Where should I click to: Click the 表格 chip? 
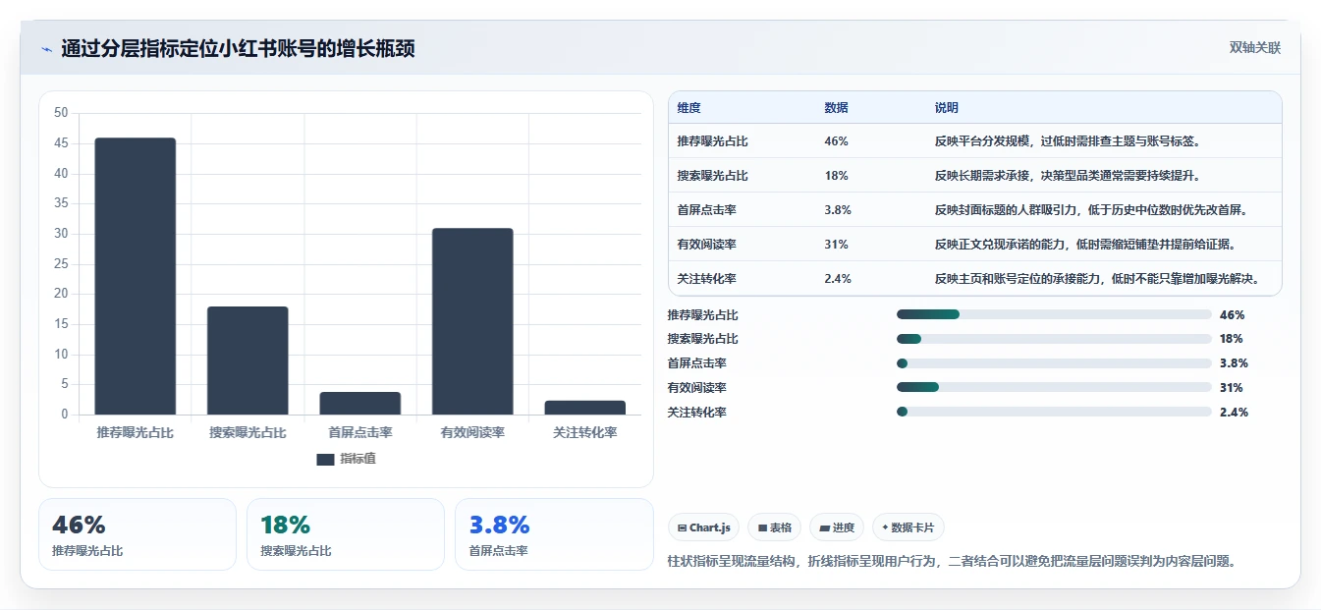coord(775,527)
